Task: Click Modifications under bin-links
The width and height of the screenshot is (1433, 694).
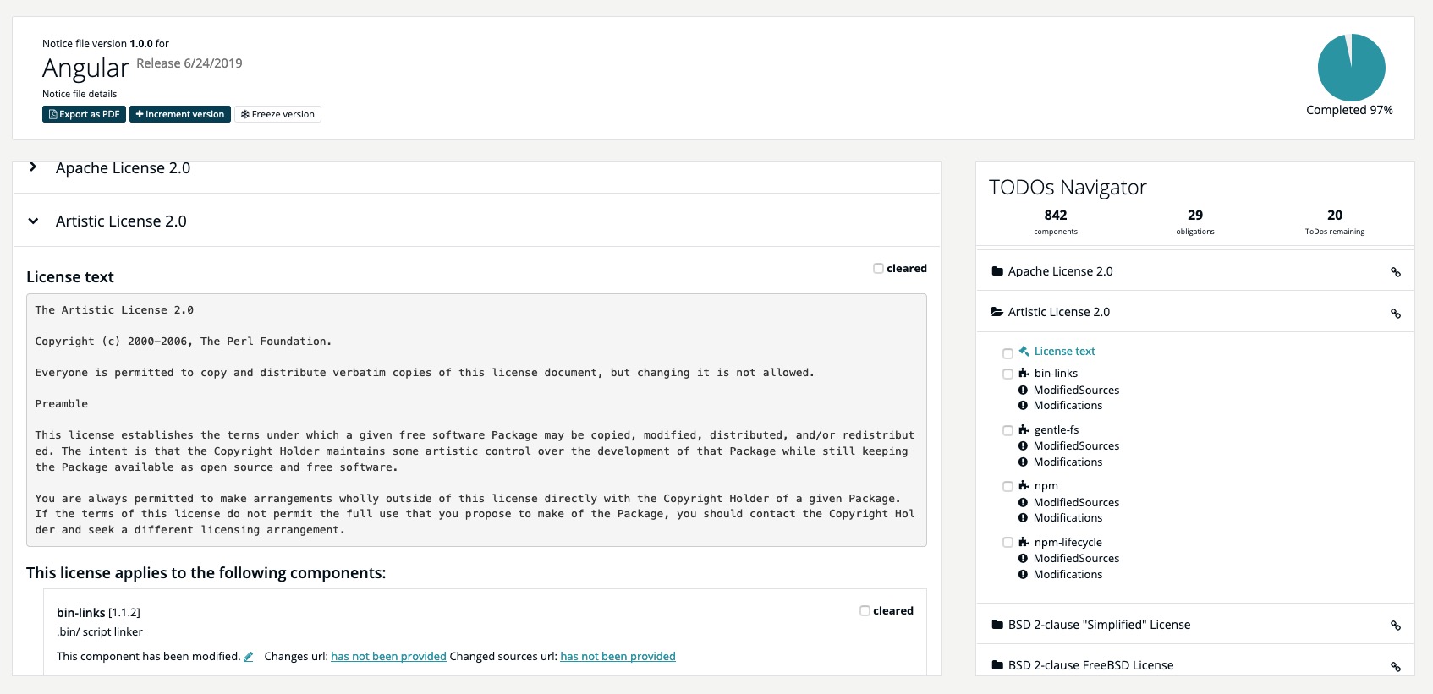Action: click(x=1068, y=406)
